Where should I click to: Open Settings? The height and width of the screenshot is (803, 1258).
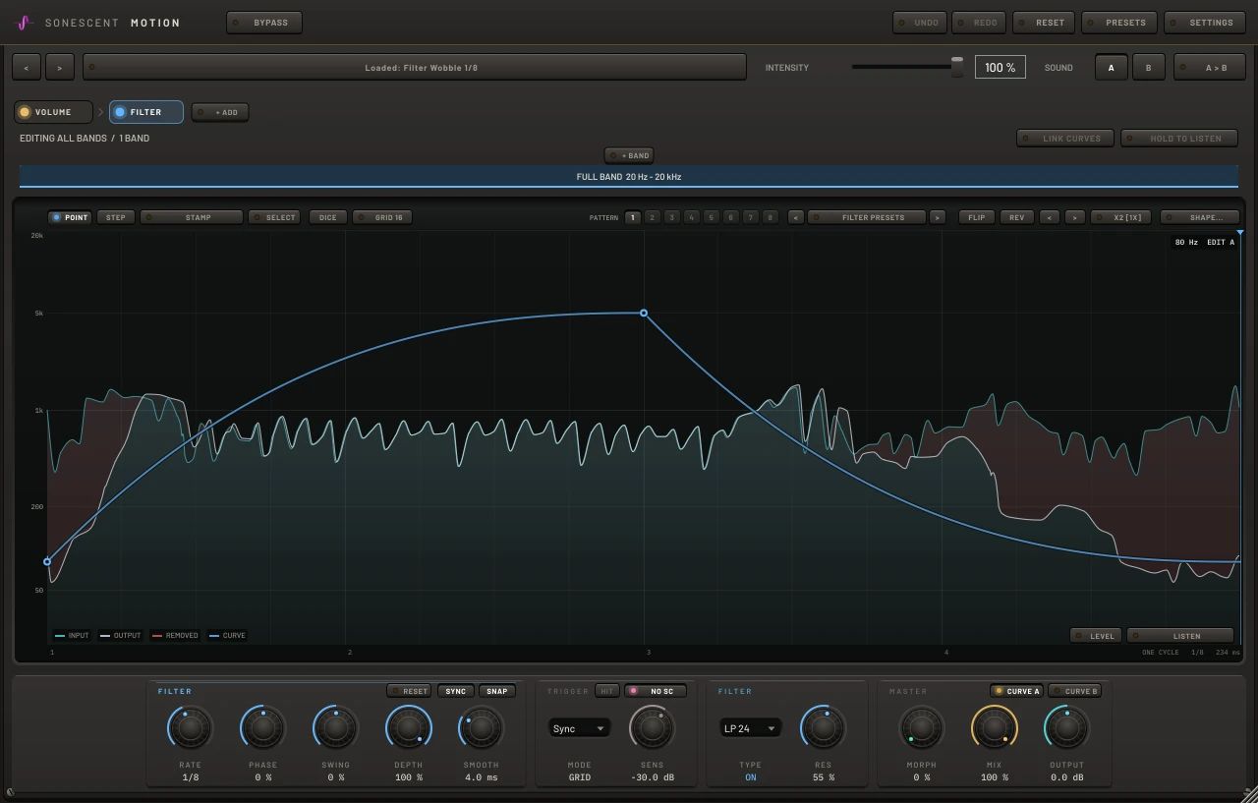(1205, 23)
